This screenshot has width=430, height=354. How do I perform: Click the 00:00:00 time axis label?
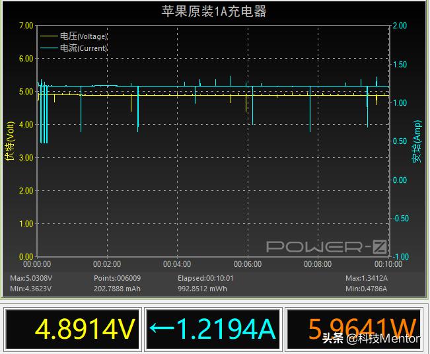tap(37, 264)
